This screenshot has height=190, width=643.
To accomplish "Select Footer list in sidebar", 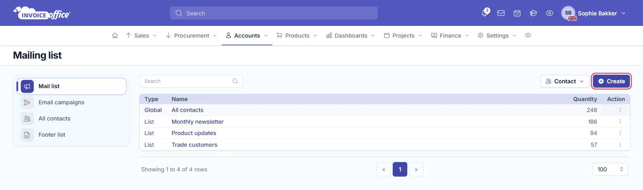I will [x=71, y=135].
